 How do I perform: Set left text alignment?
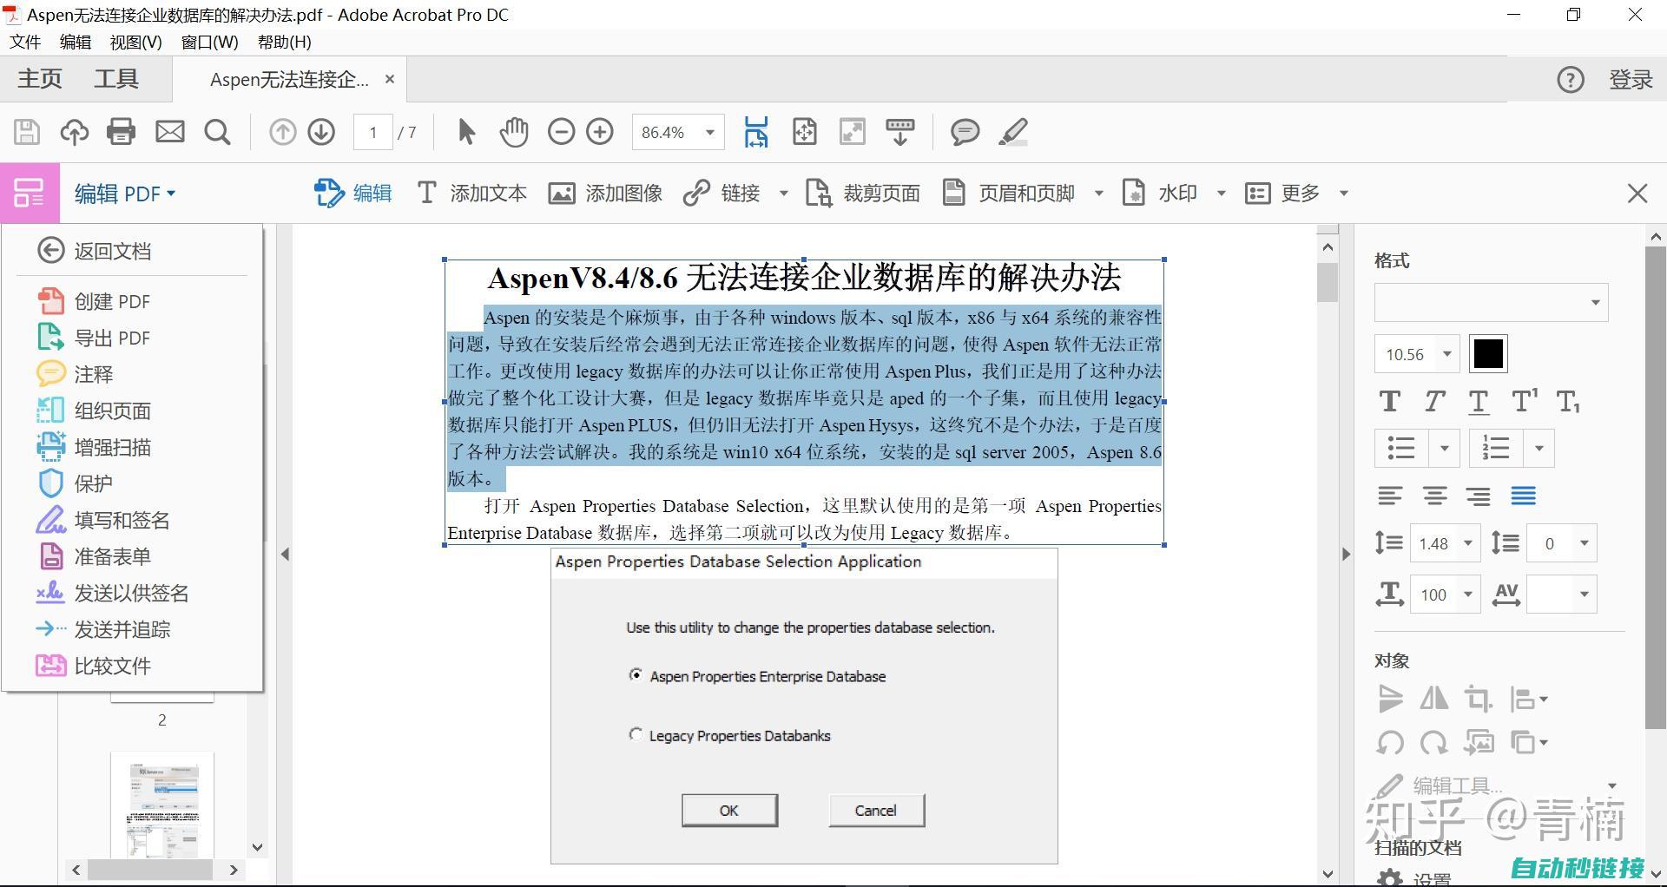[1390, 496]
